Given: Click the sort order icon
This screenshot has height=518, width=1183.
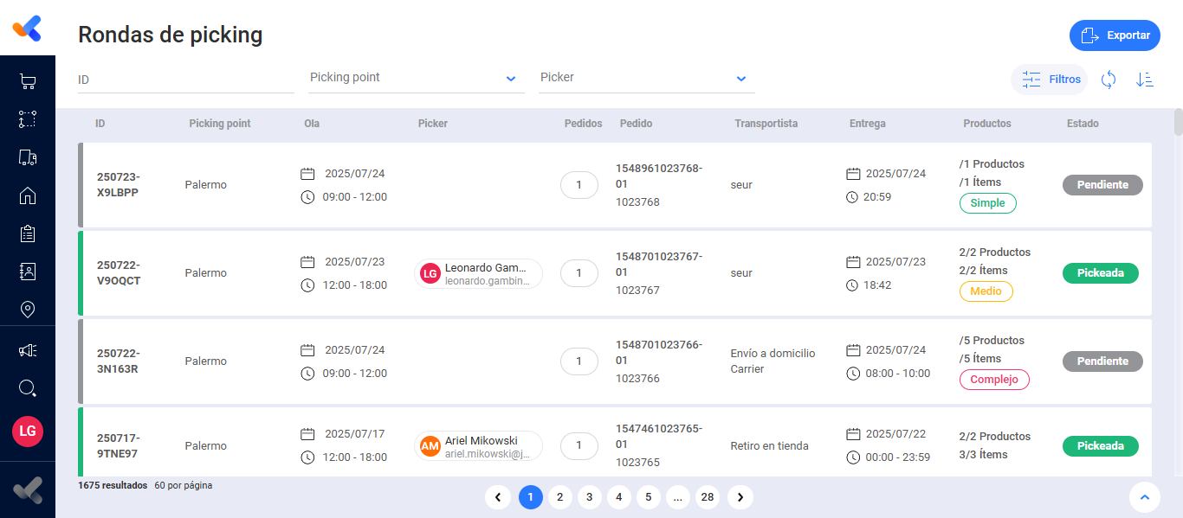Looking at the screenshot, I should [1145, 80].
